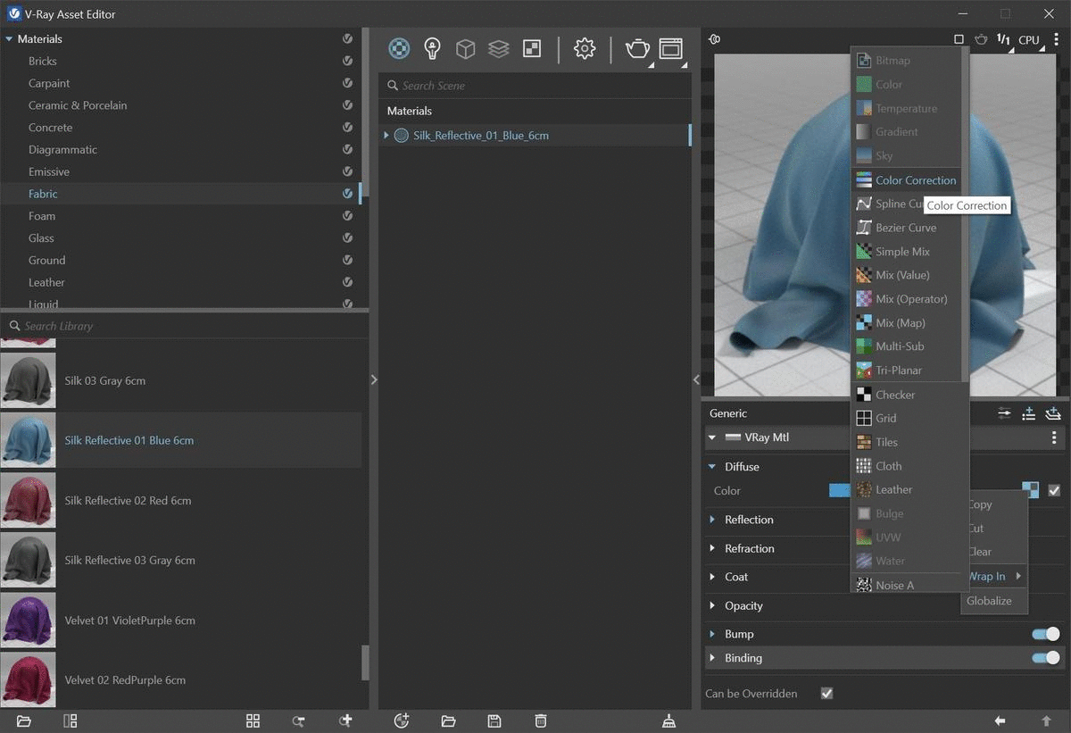This screenshot has width=1071, height=733.
Task: Switch to the Lights category icon
Action: click(432, 48)
